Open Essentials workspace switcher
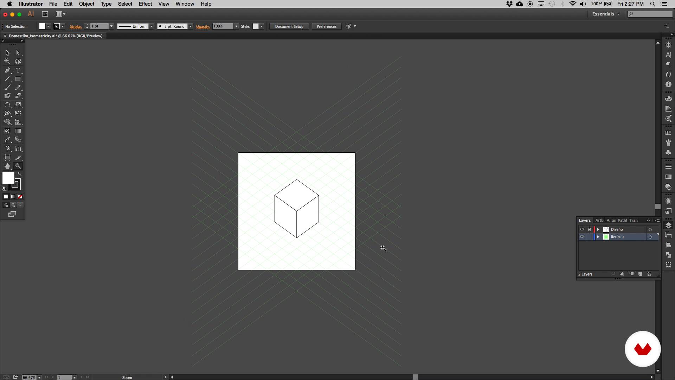 pos(606,14)
